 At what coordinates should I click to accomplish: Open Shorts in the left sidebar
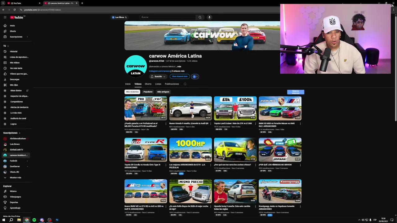[x=13, y=31]
